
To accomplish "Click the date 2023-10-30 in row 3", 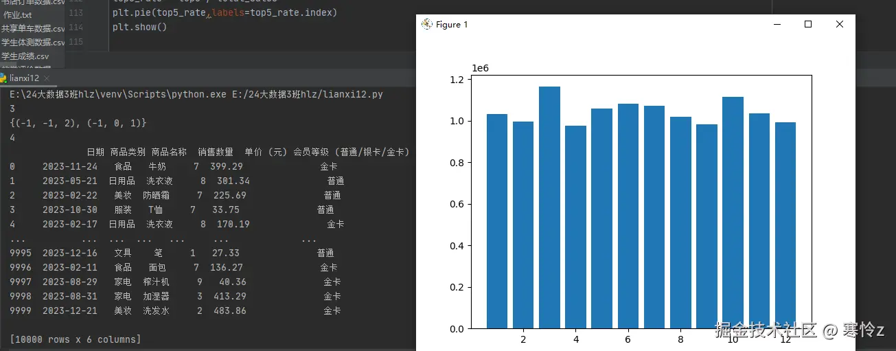I will click(x=70, y=210).
